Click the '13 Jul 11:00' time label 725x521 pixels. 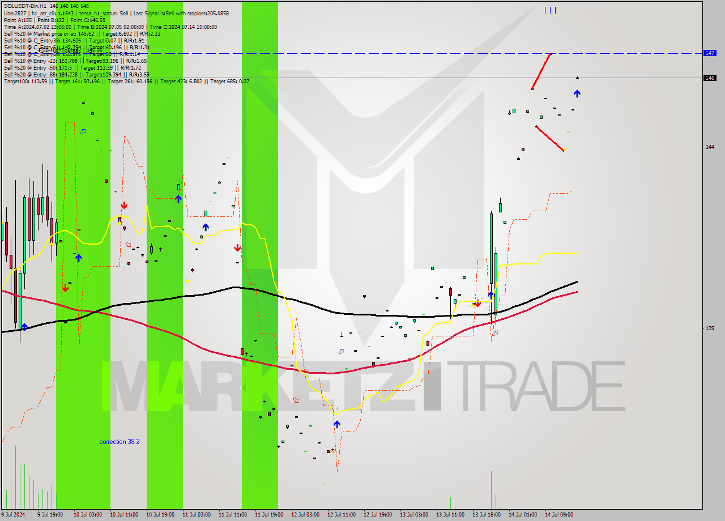click(450, 515)
